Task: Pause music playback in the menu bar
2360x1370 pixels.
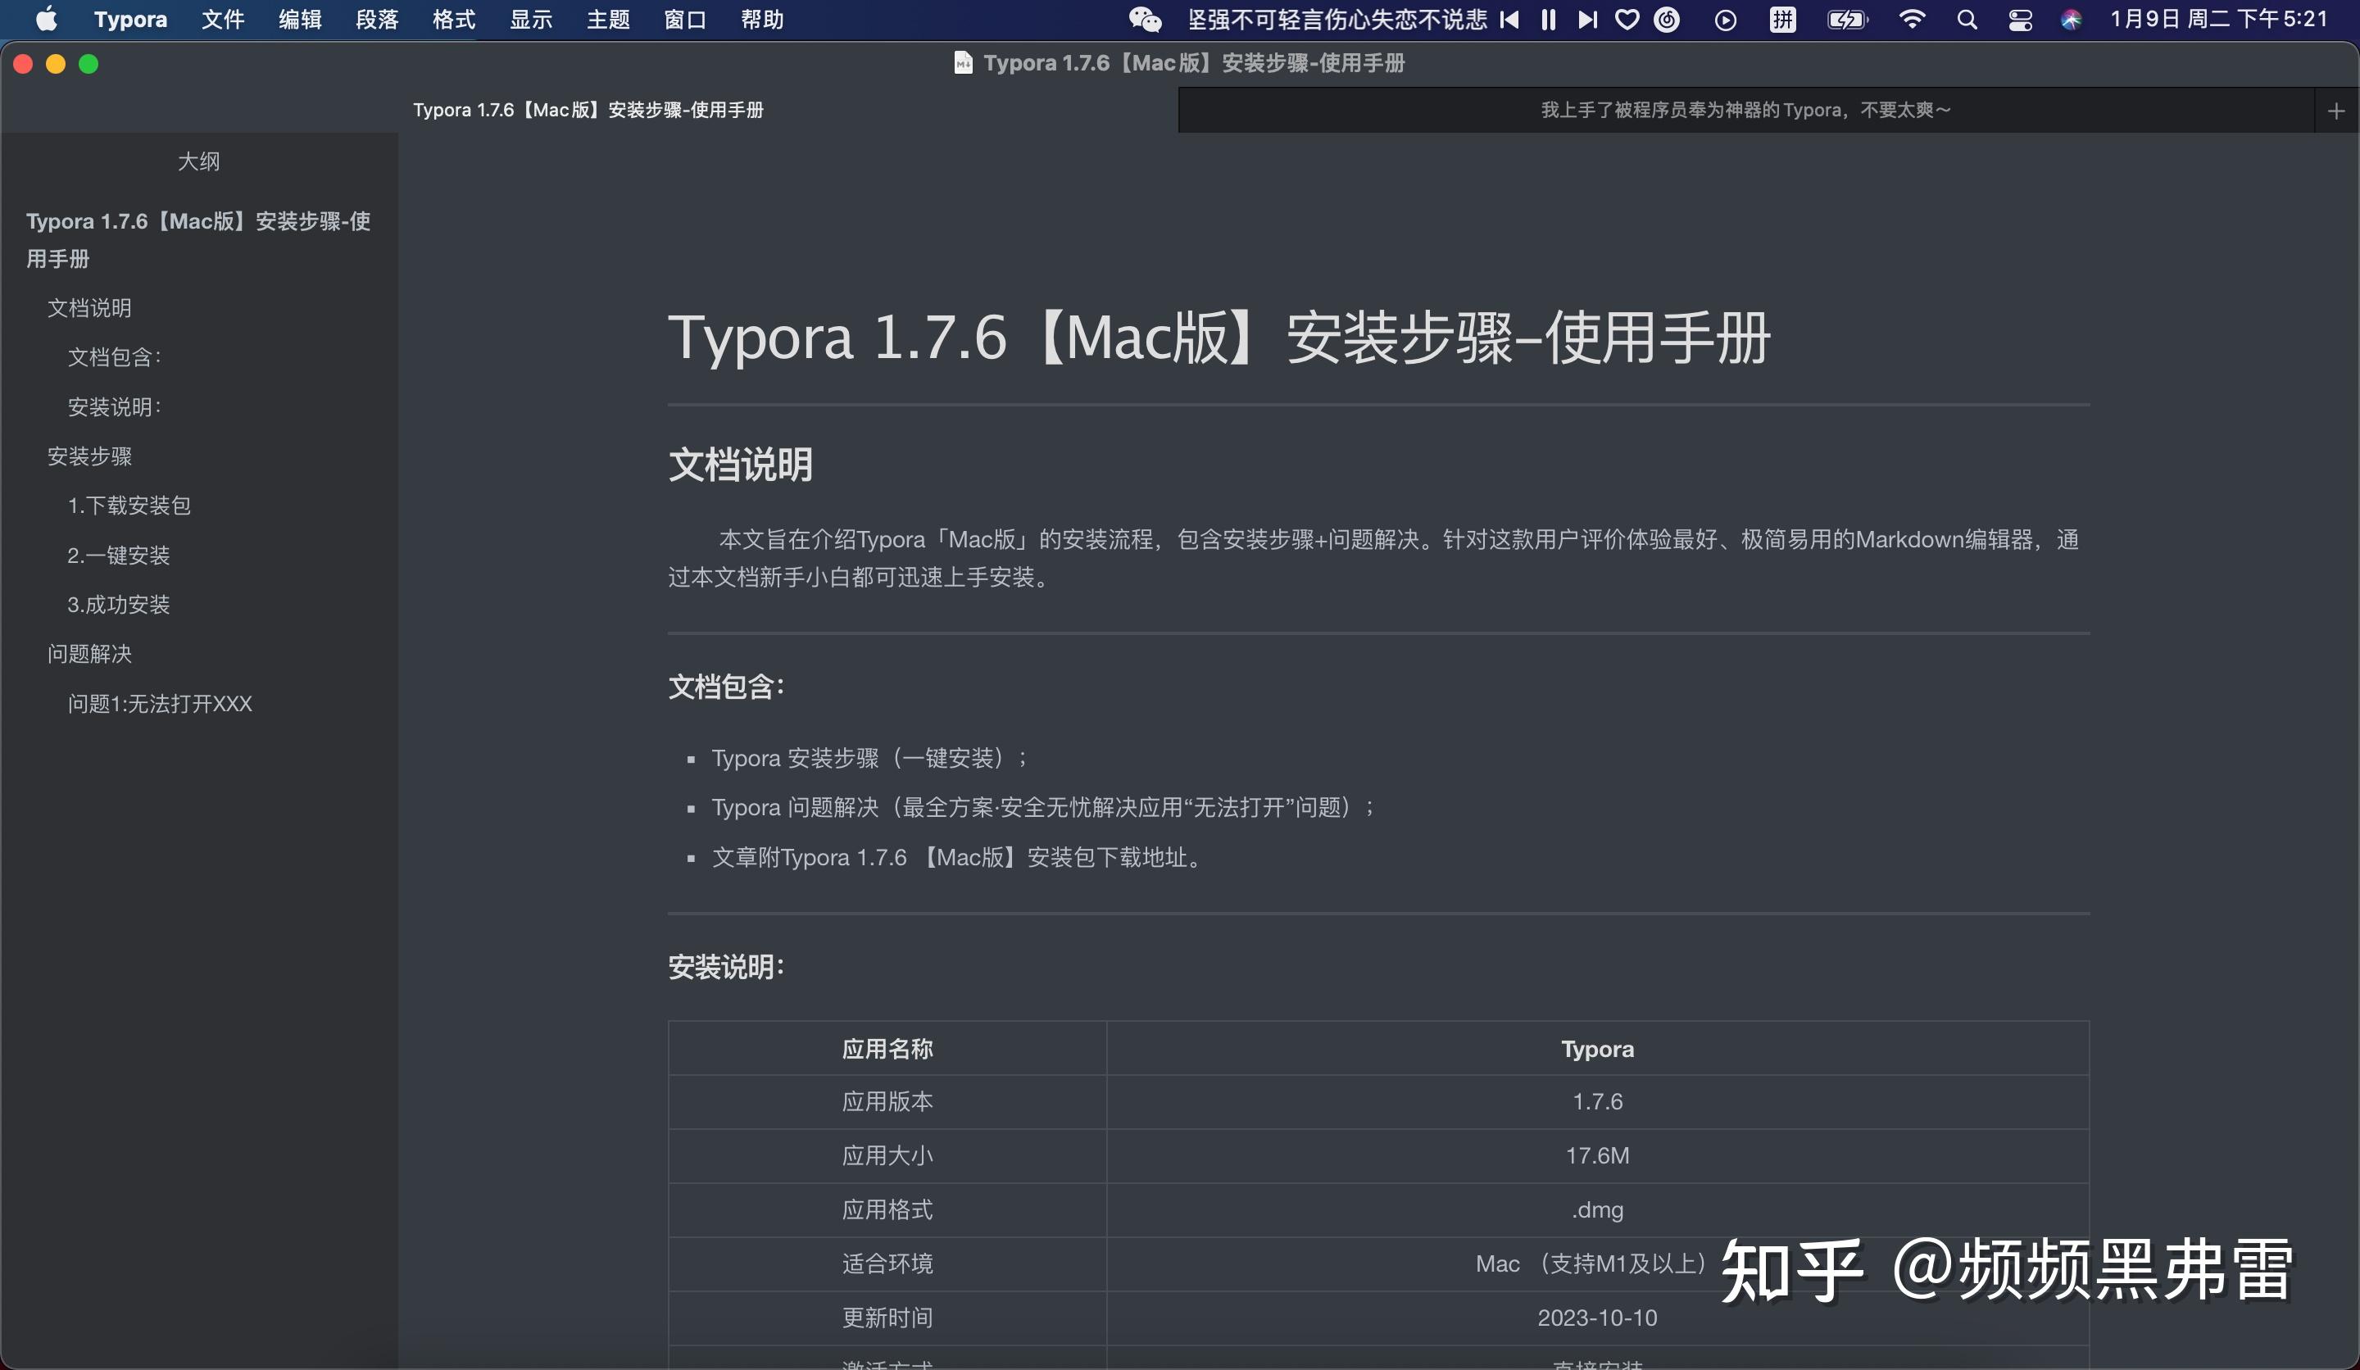Action: pyautogui.click(x=1547, y=19)
